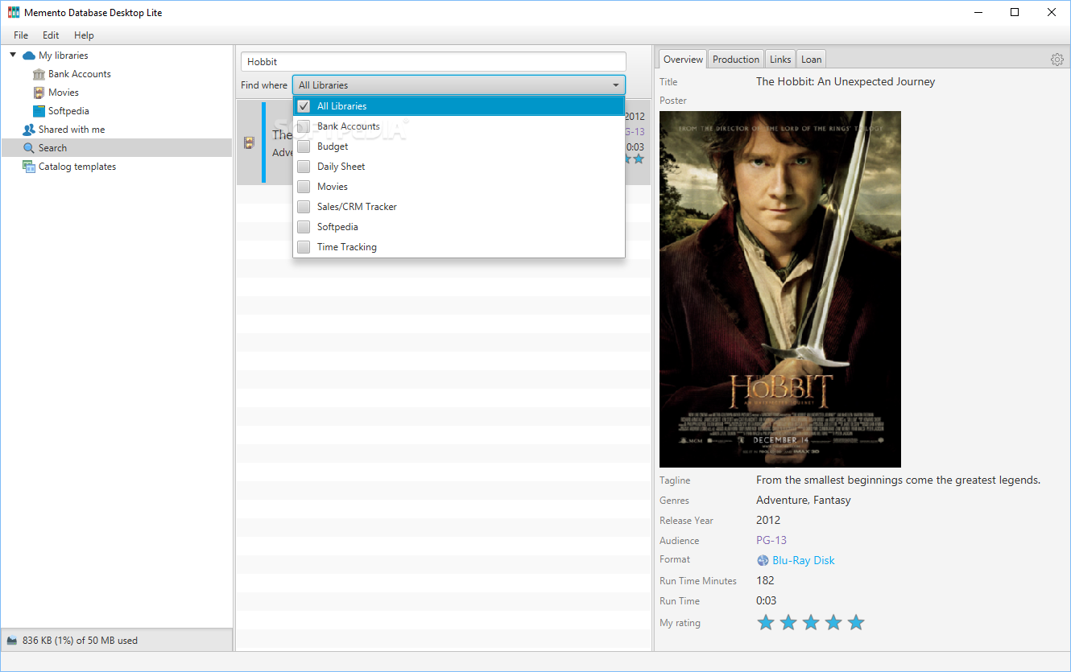The image size is (1071, 672).
Task: Click the Memento Database app icon in title bar
Action: pos(14,12)
